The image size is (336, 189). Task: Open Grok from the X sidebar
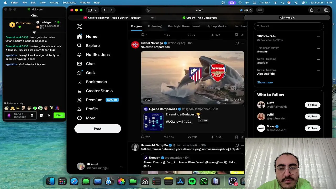pyautogui.click(x=86, y=73)
